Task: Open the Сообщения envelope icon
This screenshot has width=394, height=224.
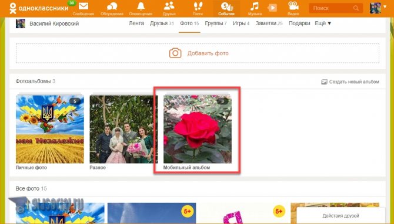Action: point(83,6)
